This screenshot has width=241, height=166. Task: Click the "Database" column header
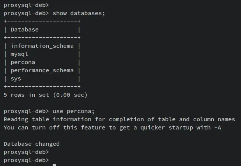25,30
